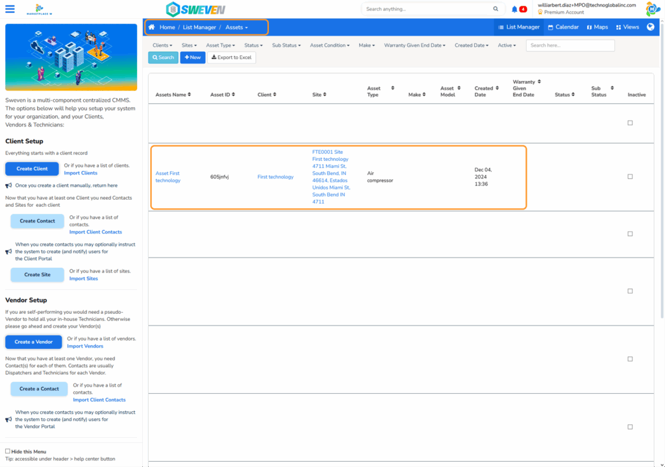Toggle Inactive checkbox in fourth table row
The image size is (665, 467).
coord(630,291)
